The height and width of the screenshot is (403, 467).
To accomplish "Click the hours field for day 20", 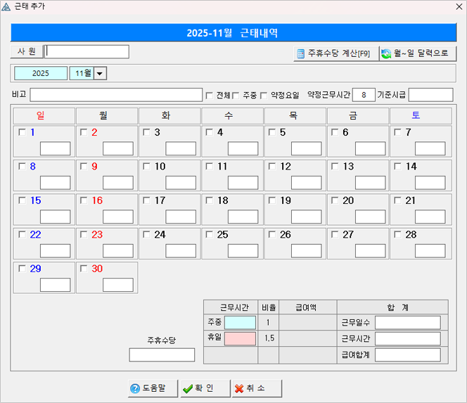I will click(371, 217).
